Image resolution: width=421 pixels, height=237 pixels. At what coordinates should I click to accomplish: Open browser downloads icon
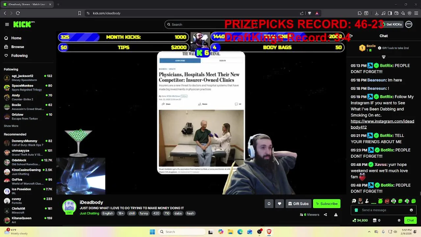(377, 13)
